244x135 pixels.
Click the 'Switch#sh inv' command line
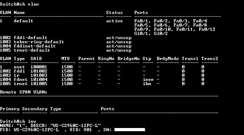click(18, 121)
